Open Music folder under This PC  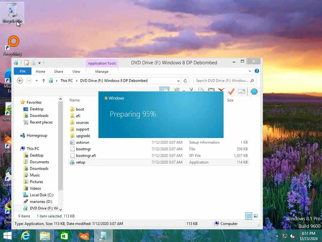click(32, 175)
